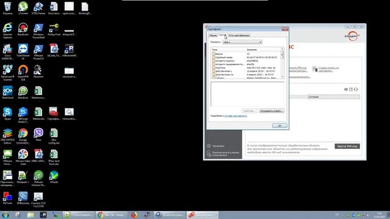The image size is (390, 219).
Task: Open the golden key tool shortcut
Action: pyautogui.click(x=54, y=29)
